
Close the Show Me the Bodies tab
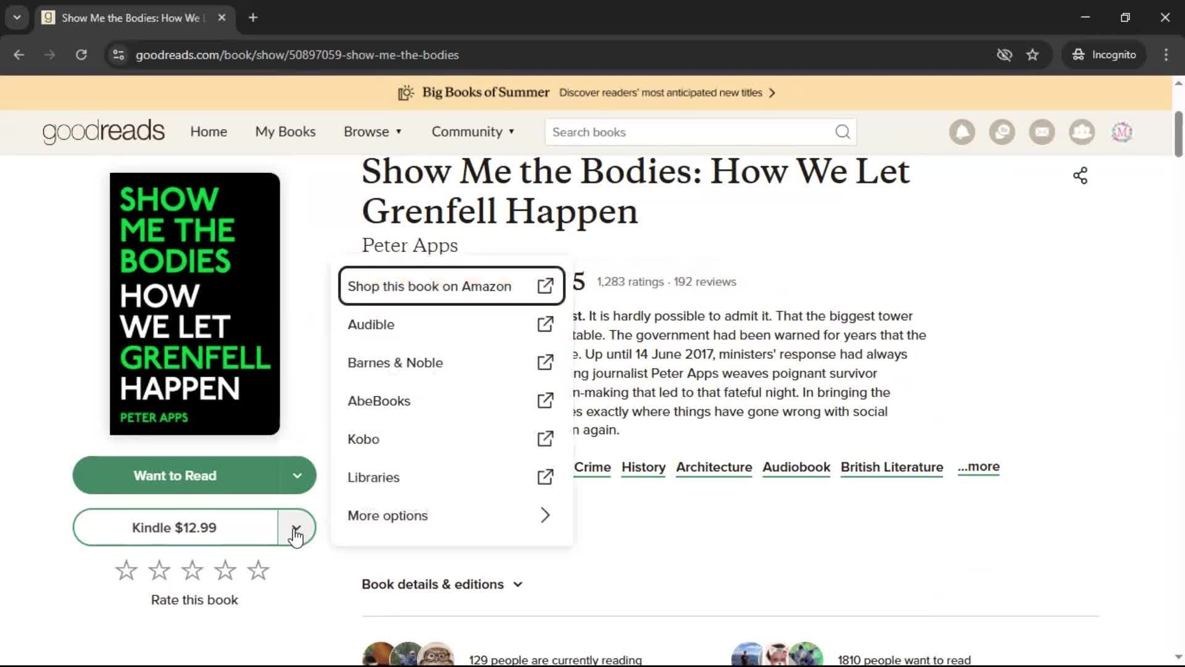click(x=222, y=18)
